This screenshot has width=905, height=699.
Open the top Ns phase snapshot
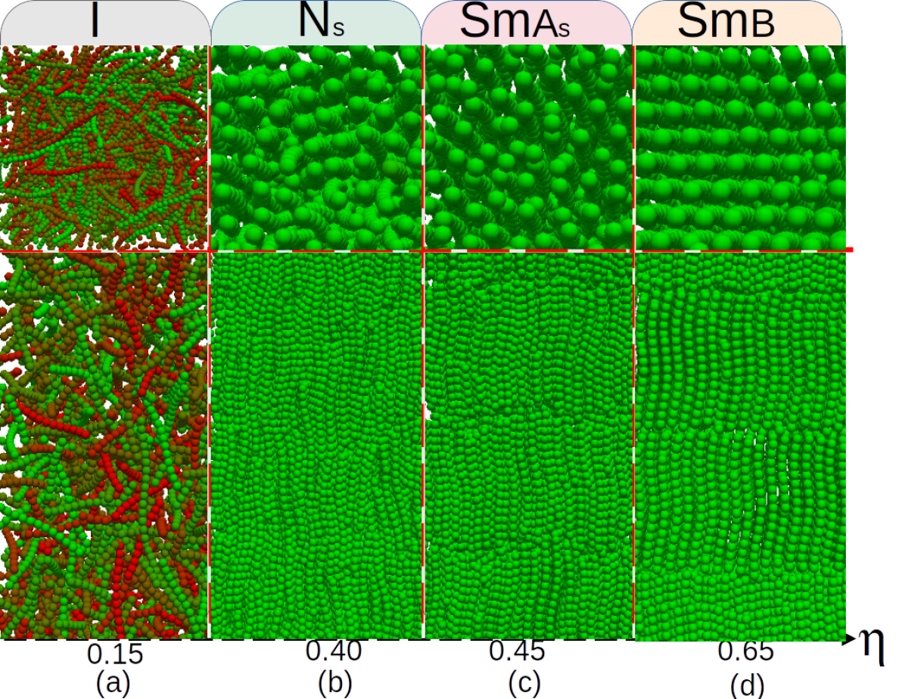click(316, 148)
